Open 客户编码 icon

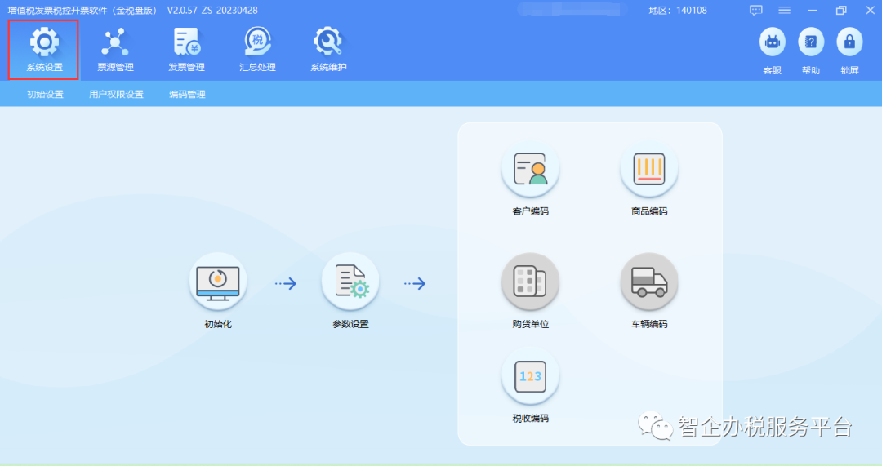[531, 169]
